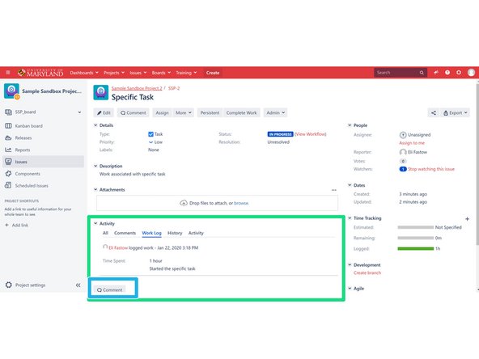Expand the Agile section
The width and height of the screenshot is (479, 359).
pos(350,288)
